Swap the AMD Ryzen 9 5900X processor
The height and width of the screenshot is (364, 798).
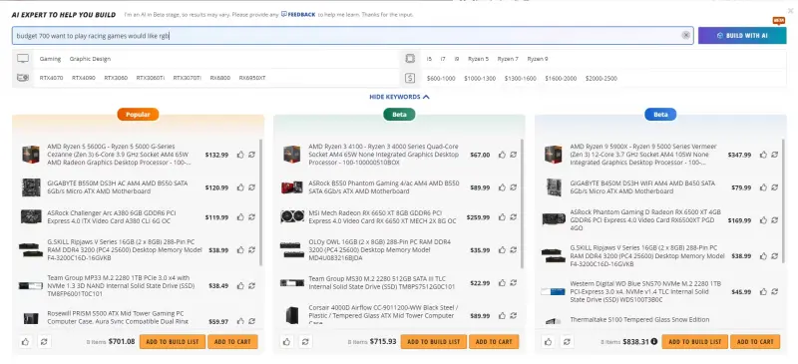click(x=775, y=155)
